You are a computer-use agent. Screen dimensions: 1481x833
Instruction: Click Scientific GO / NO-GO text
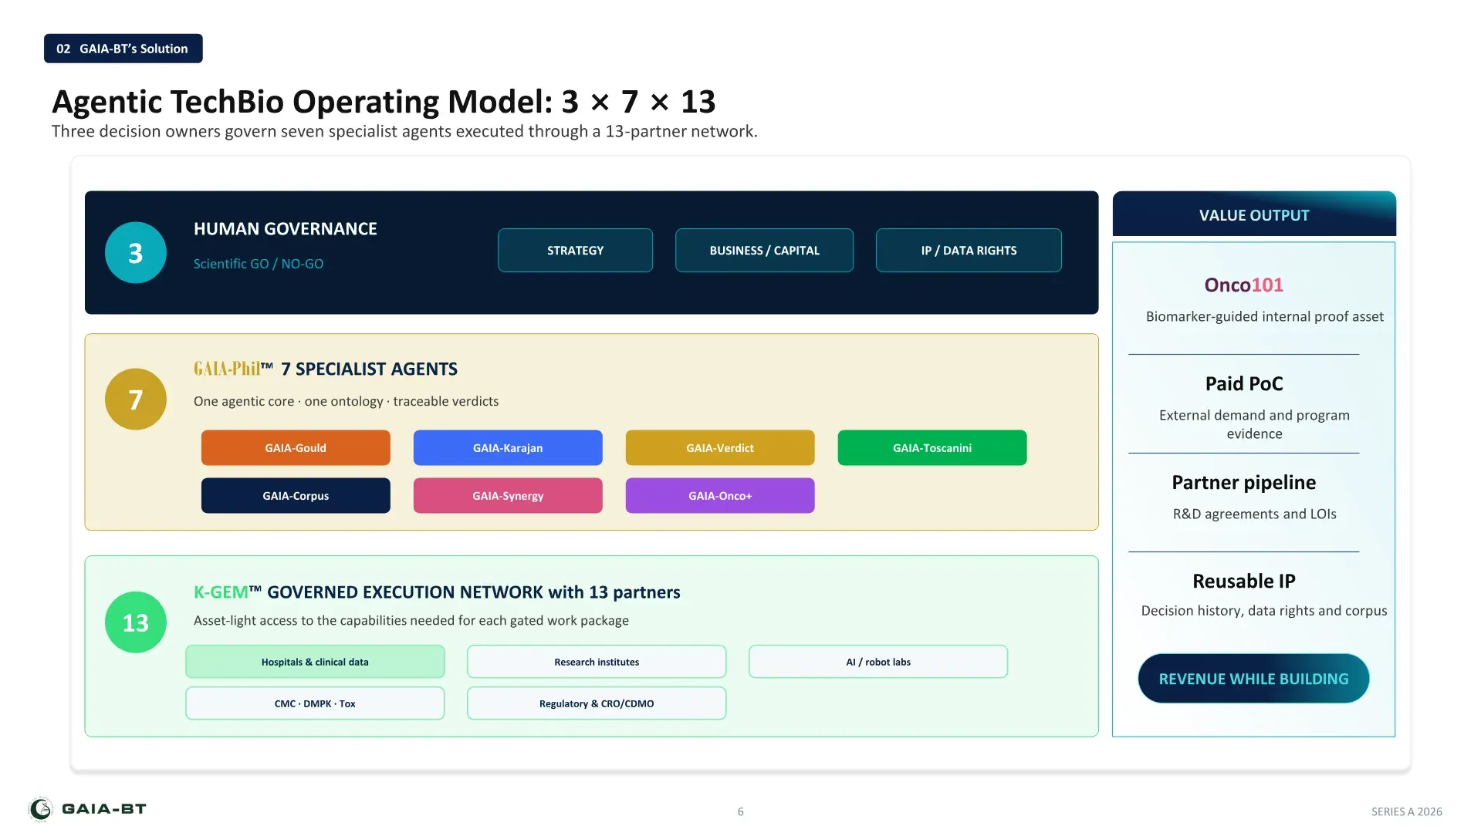[x=259, y=264]
